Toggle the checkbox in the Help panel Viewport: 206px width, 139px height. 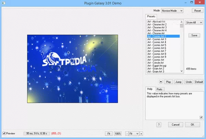tap(201, 117)
